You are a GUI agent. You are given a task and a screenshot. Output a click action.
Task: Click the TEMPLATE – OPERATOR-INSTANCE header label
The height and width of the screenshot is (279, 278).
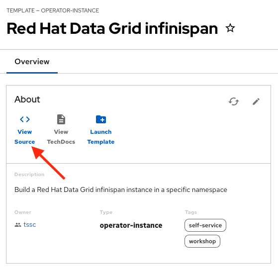(53, 10)
